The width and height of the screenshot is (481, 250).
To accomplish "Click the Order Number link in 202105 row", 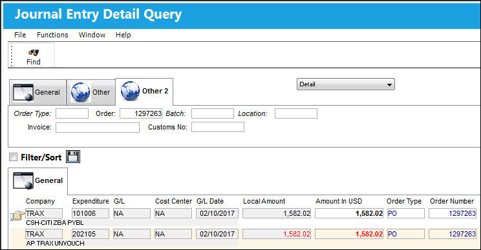I will 453,234.
